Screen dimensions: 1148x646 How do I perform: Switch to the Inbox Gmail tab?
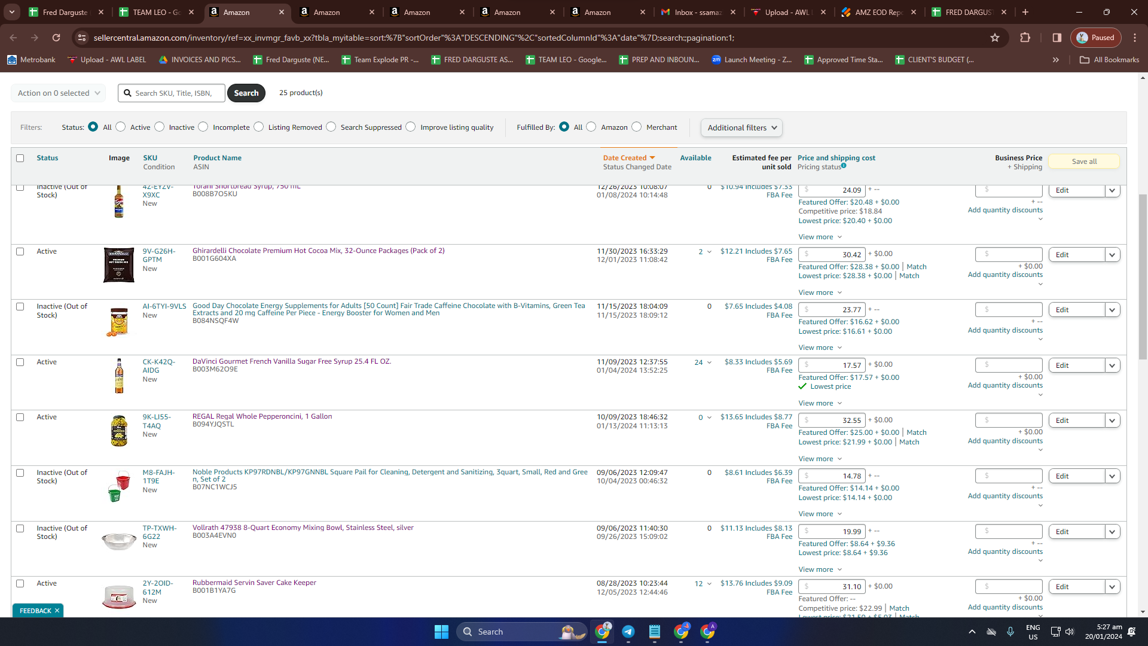pyautogui.click(x=698, y=12)
